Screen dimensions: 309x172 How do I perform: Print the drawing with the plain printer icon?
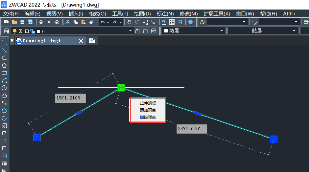(41, 22)
